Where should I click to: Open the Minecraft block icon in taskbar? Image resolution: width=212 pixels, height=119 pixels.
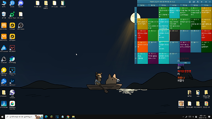coord(52,117)
